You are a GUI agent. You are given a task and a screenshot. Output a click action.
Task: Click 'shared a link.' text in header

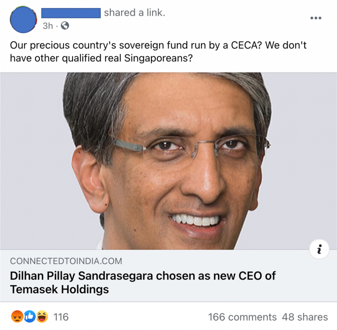tap(135, 13)
